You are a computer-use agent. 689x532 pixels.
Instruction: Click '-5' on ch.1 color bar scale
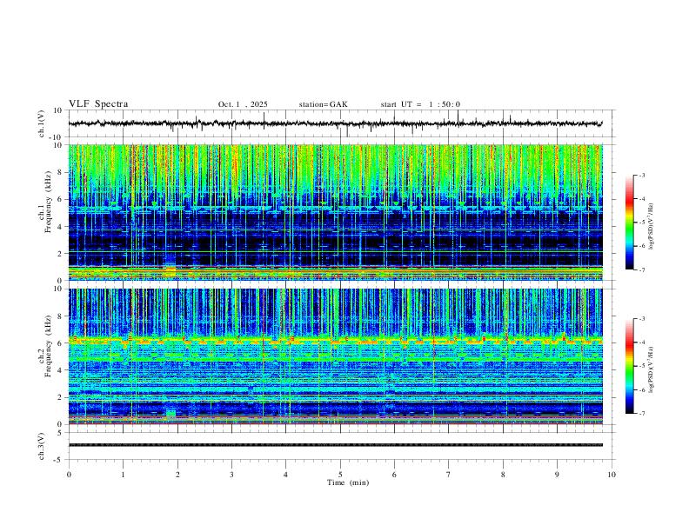[642, 223]
